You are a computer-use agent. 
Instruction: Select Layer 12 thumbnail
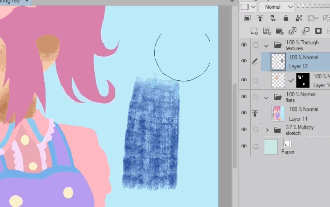click(x=278, y=61)
